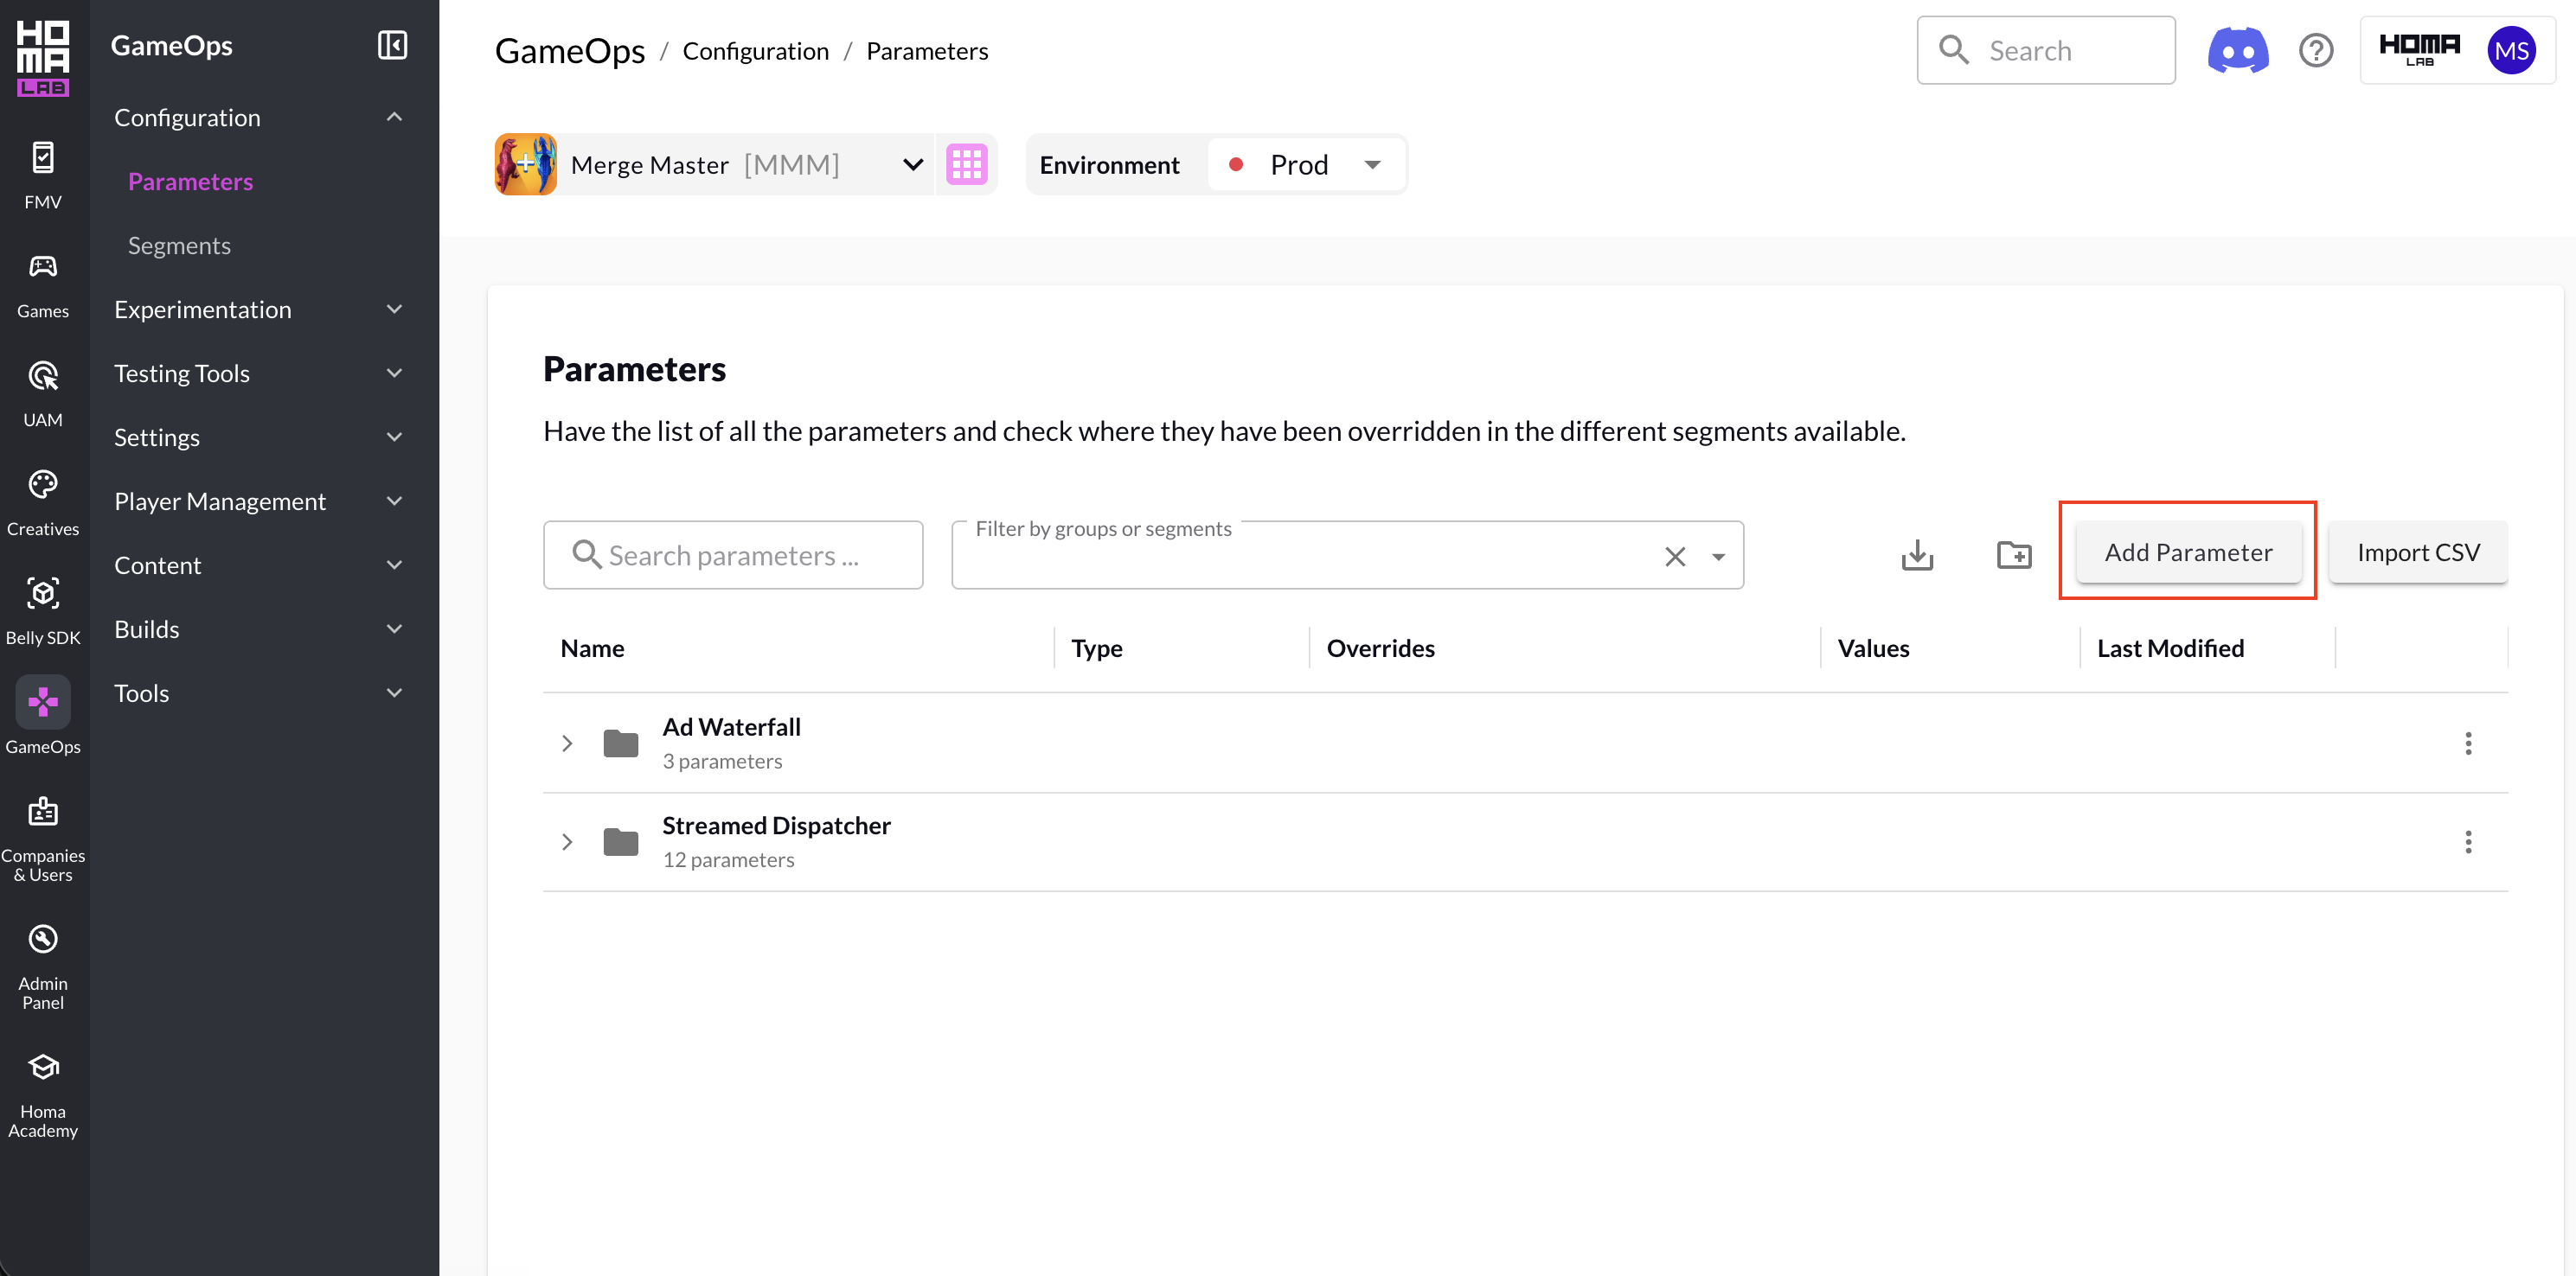Open the Prod environment dropdown
This screenshot has width=2576, height=1276.
pos(1306,164)
